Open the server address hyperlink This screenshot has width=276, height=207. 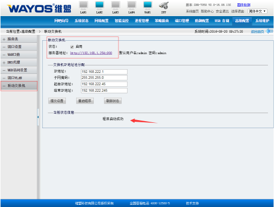91,53
